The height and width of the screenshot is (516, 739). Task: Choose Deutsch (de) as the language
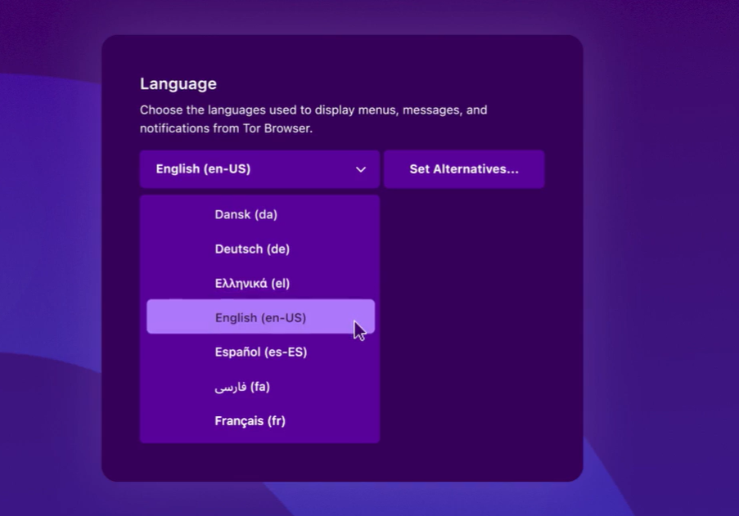pyautogui.click(x=252, y=249)
